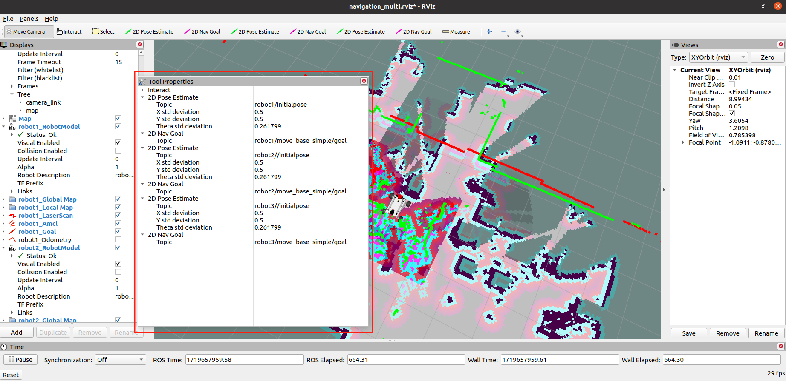This screenshot has width=786, height=381.
Task: Expand the Frames tree item
Action: pyautogui.click(x=12, y=86)
